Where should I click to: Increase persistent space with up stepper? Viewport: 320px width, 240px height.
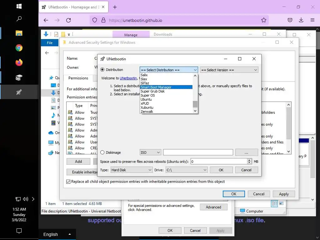[249, 160]
